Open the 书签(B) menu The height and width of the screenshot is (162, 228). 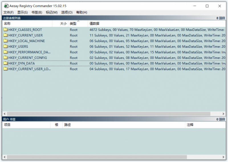37,12
